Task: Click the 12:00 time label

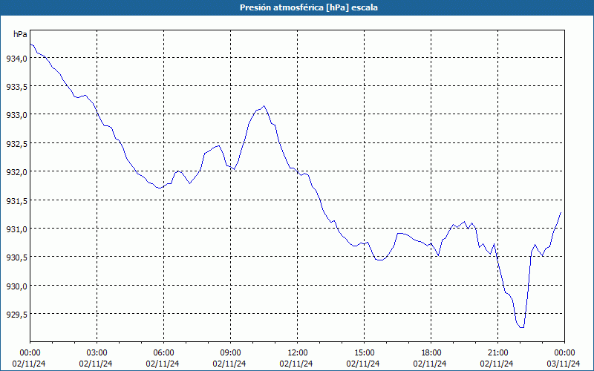Action: coord(298,353)
